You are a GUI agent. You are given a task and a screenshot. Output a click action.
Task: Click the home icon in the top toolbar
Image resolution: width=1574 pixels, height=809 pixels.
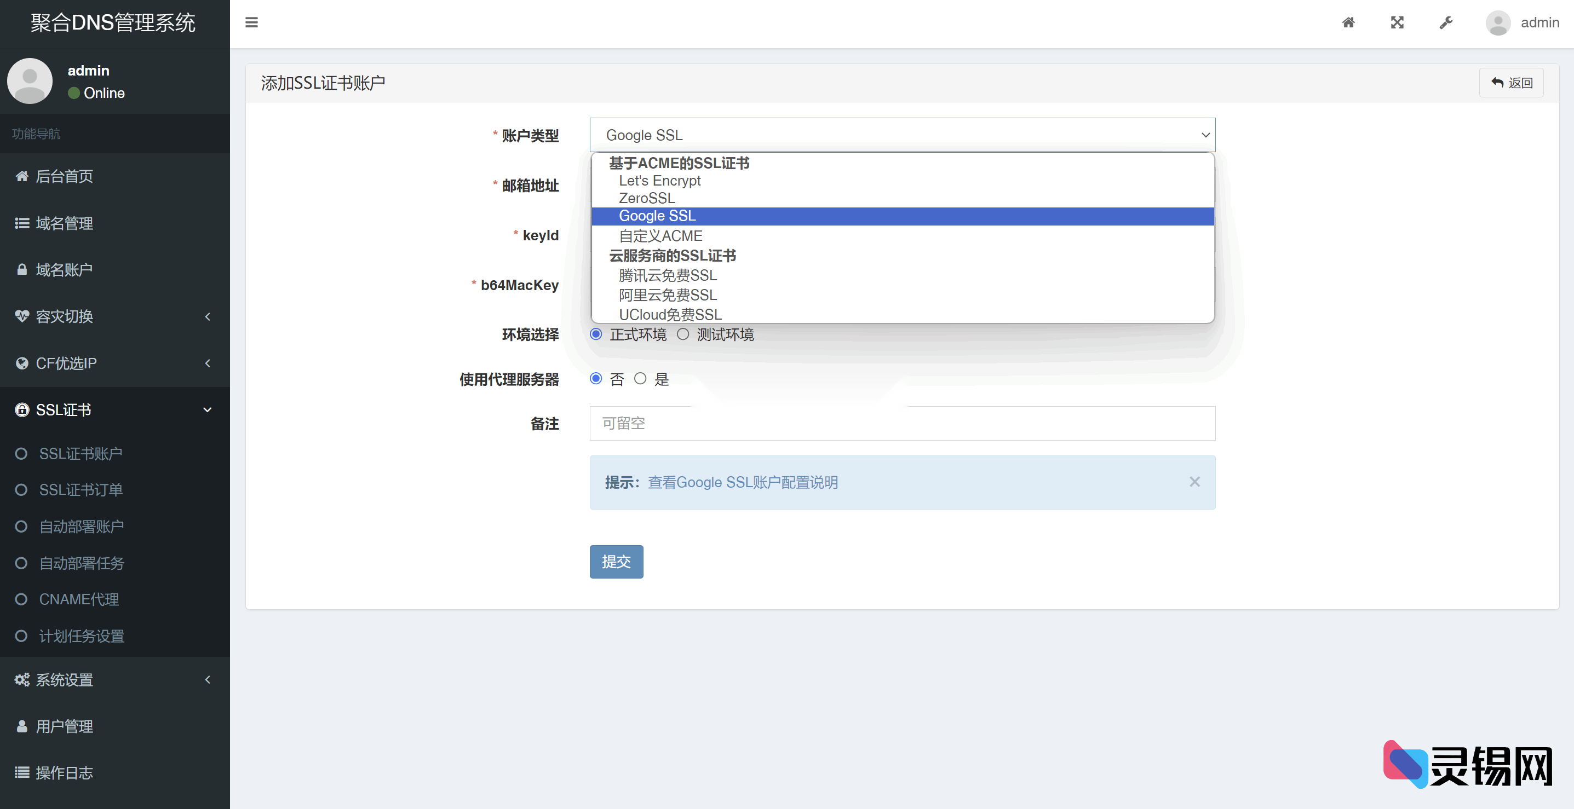[1348, 22]
